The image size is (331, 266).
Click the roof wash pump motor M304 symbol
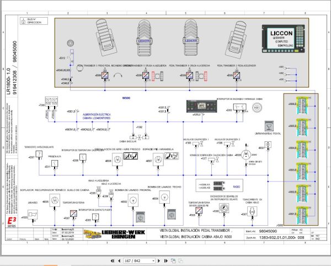tap(164, 197)
